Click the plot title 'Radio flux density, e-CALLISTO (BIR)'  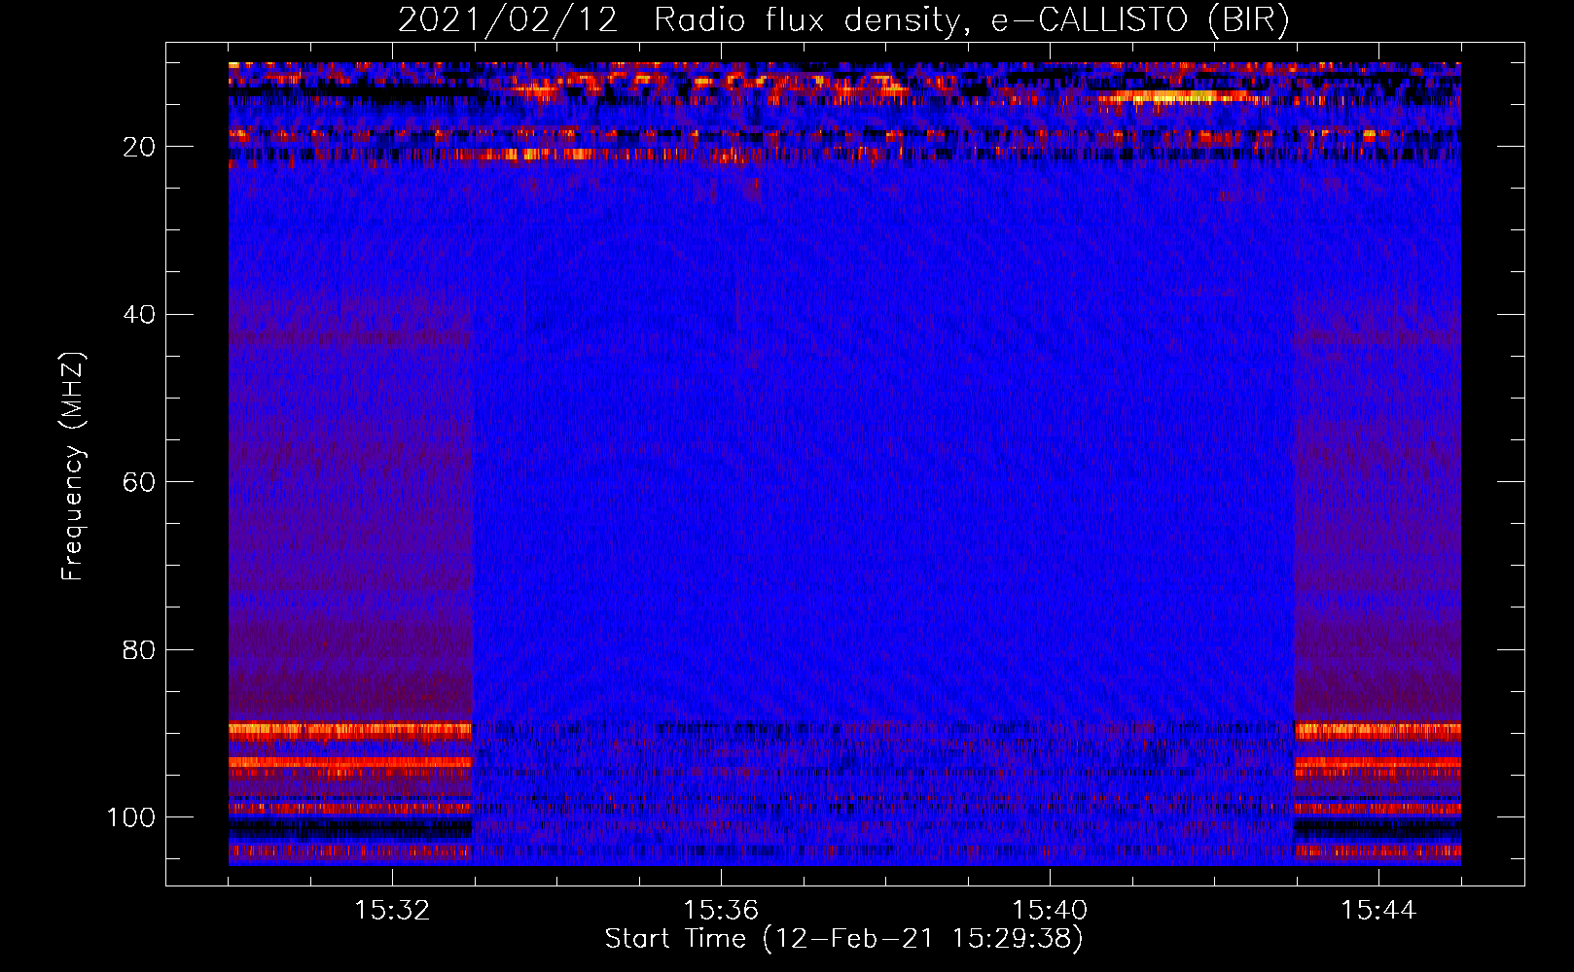click(x=972, y=20)
